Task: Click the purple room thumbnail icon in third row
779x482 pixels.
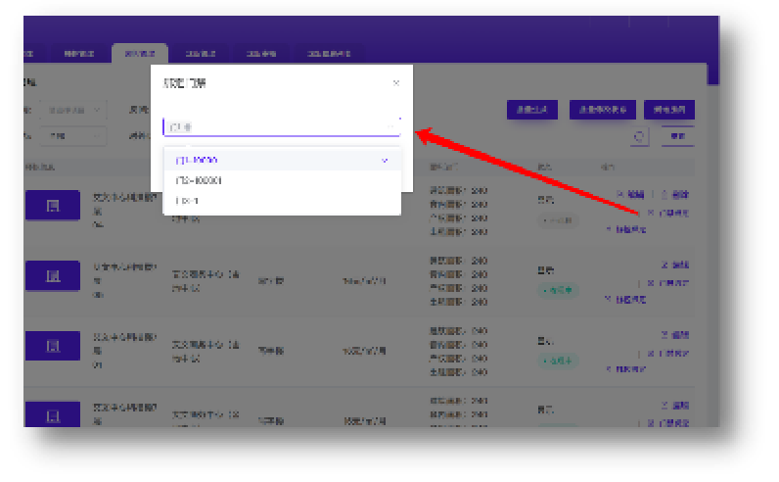Action: (x=53, y=346)
